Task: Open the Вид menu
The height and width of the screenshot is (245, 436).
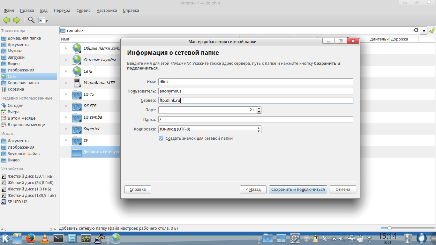Action: pyautogui.click(x=44, y=10)
